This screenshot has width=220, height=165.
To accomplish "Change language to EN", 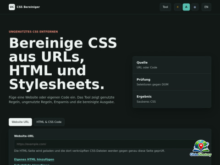I will pyautogui.click(x=206, y=7).
